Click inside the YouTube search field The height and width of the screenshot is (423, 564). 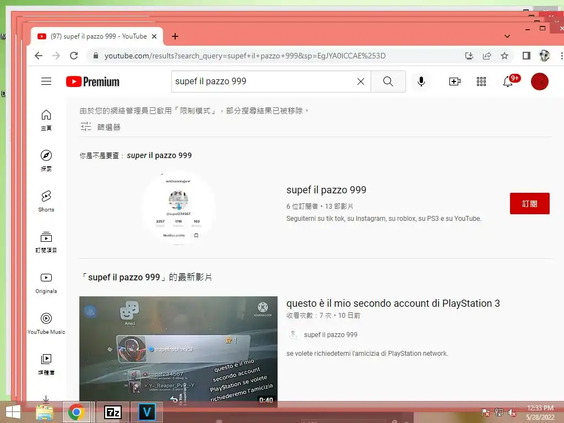263,82
